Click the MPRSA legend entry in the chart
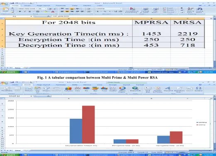This screenshot has width=216, height=156. click(x=202, y=122)
